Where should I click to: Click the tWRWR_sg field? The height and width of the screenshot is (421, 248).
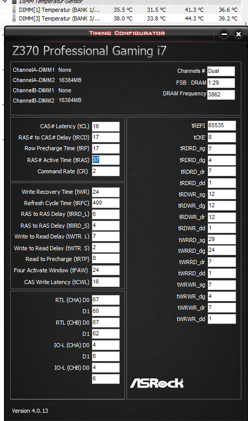tap(222, 285)
